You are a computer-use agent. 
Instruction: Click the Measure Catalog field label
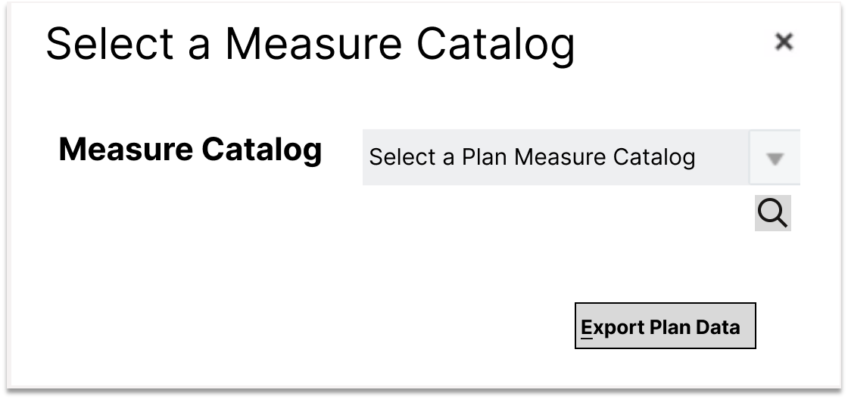coord(190,150)
